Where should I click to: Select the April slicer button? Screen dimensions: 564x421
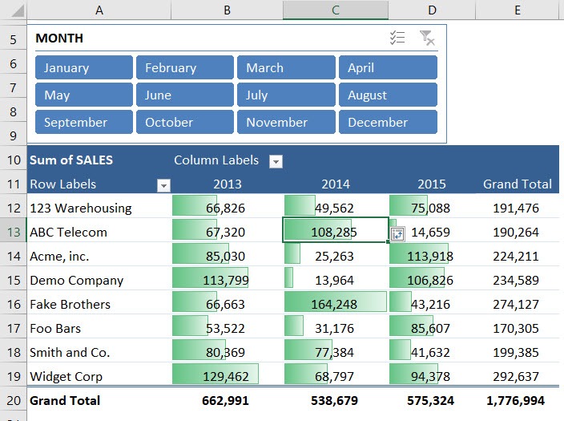point(388,67)
